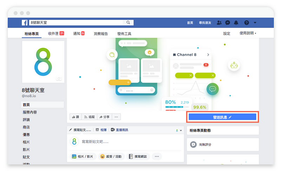Open friend requests icon in top bar
Screen dimensions: 281x175
219,23
